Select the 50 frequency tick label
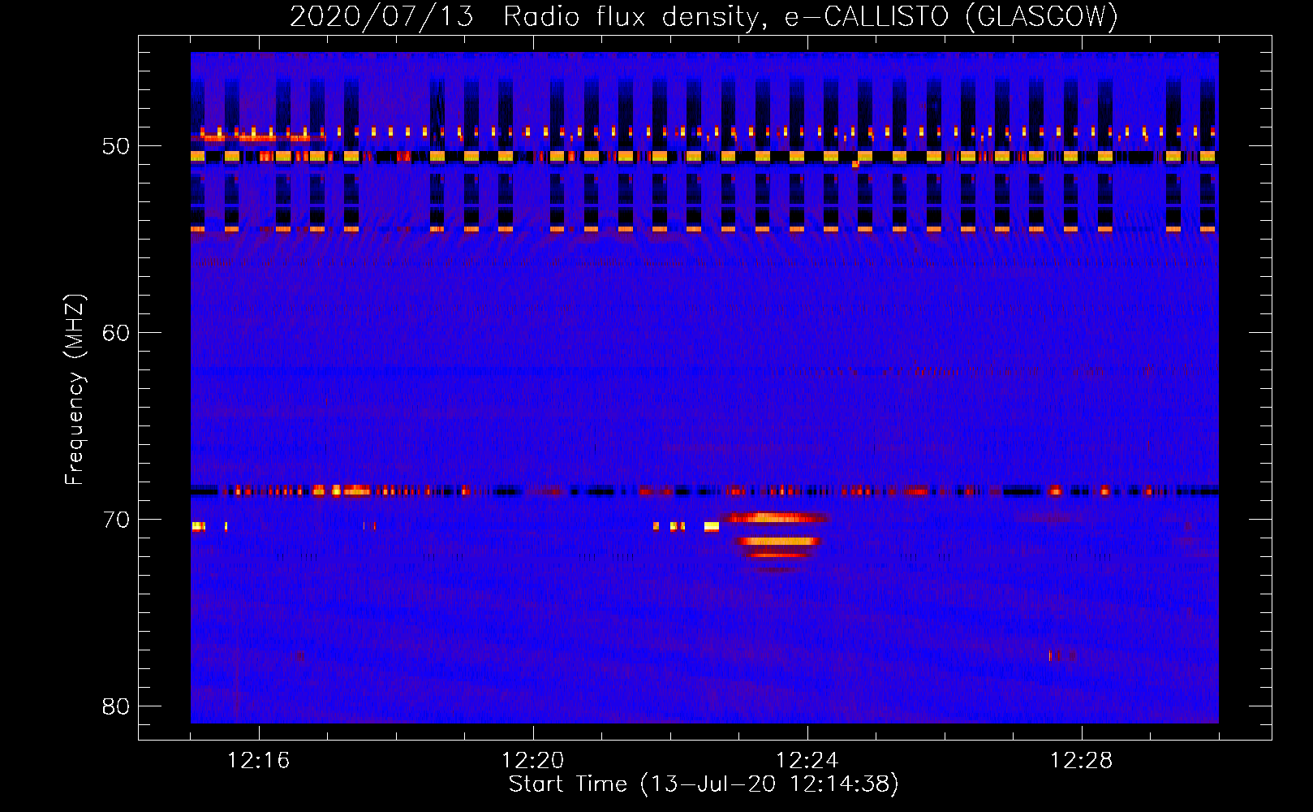 (x=116, y=146)
